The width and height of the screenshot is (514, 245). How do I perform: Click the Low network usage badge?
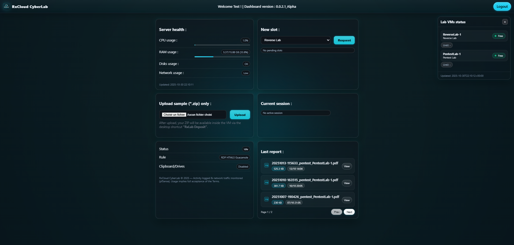pos(245,73)
